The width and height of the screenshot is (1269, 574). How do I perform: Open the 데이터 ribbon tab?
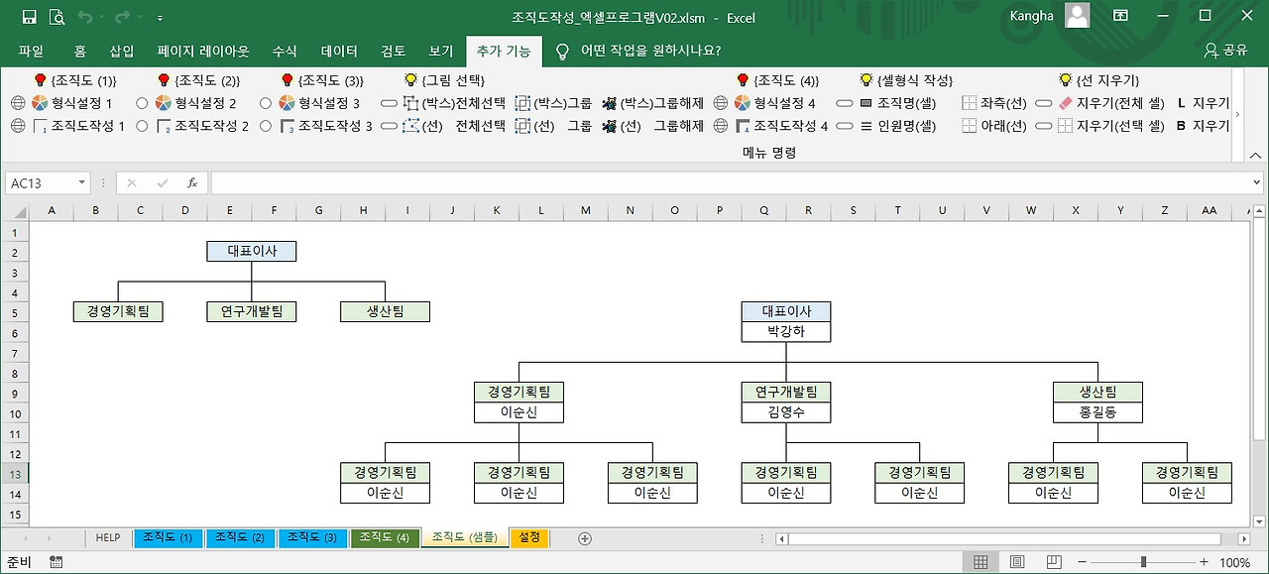(x=339, y=51)
